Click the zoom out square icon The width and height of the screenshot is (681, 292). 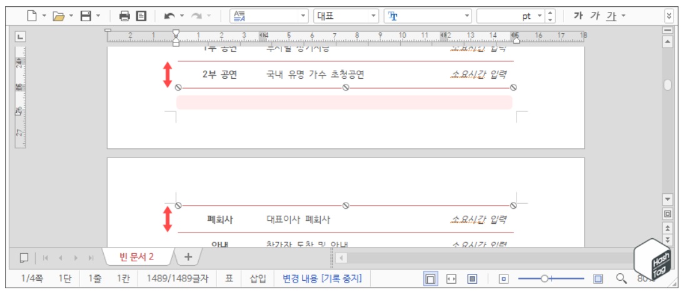[x=503, y=279]
